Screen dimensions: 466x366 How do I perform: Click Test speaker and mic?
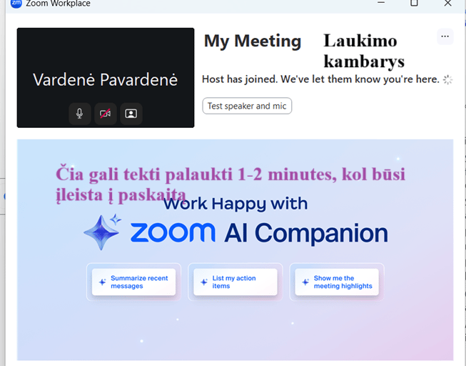coord(247,106)
